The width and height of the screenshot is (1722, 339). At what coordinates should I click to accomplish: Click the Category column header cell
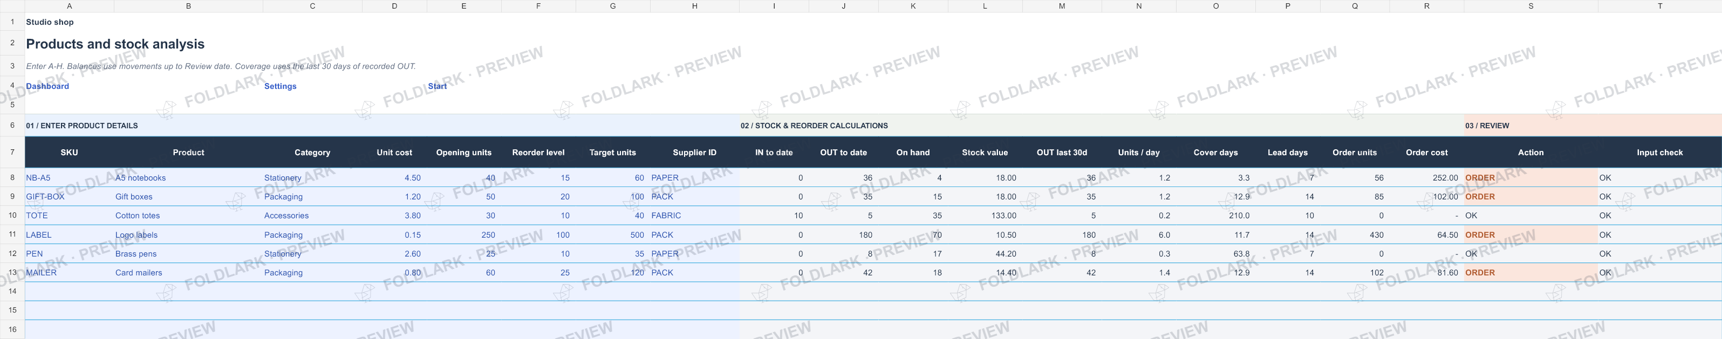312,152
